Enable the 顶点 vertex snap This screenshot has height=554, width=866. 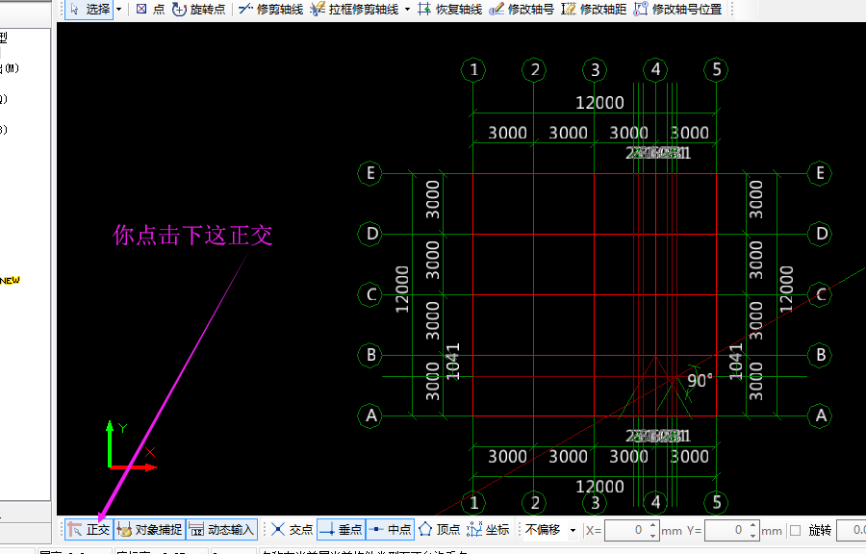439,530
